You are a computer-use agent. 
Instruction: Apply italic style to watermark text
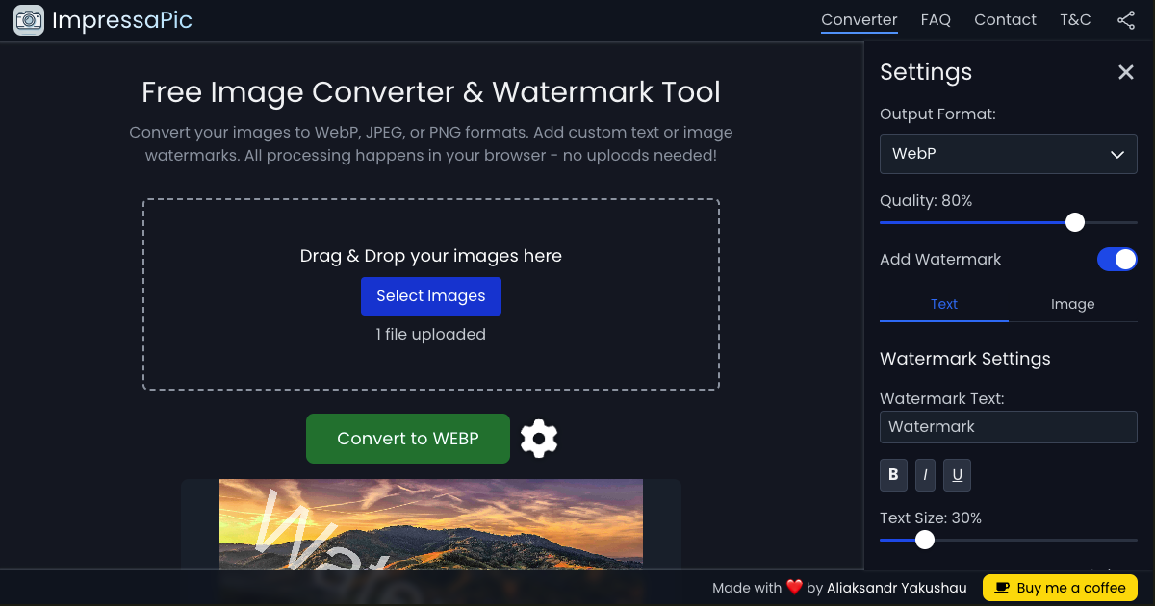click(925, 474)
